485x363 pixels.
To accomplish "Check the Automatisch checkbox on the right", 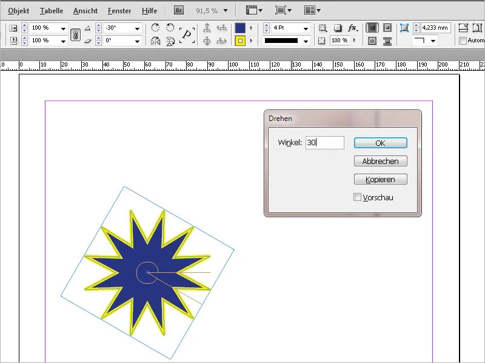I will [463, 41].
